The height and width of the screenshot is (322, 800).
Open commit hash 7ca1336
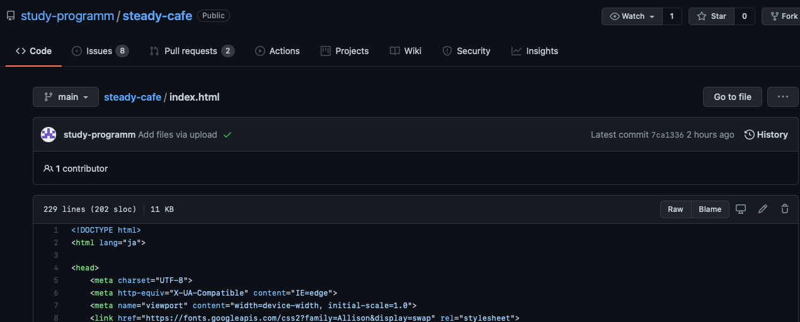(667, 135)
